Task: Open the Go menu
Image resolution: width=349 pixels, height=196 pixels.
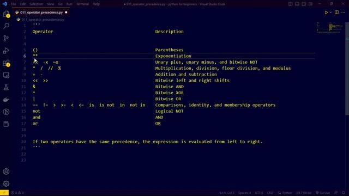Action: pyautogui.click(x=61, y=4)
